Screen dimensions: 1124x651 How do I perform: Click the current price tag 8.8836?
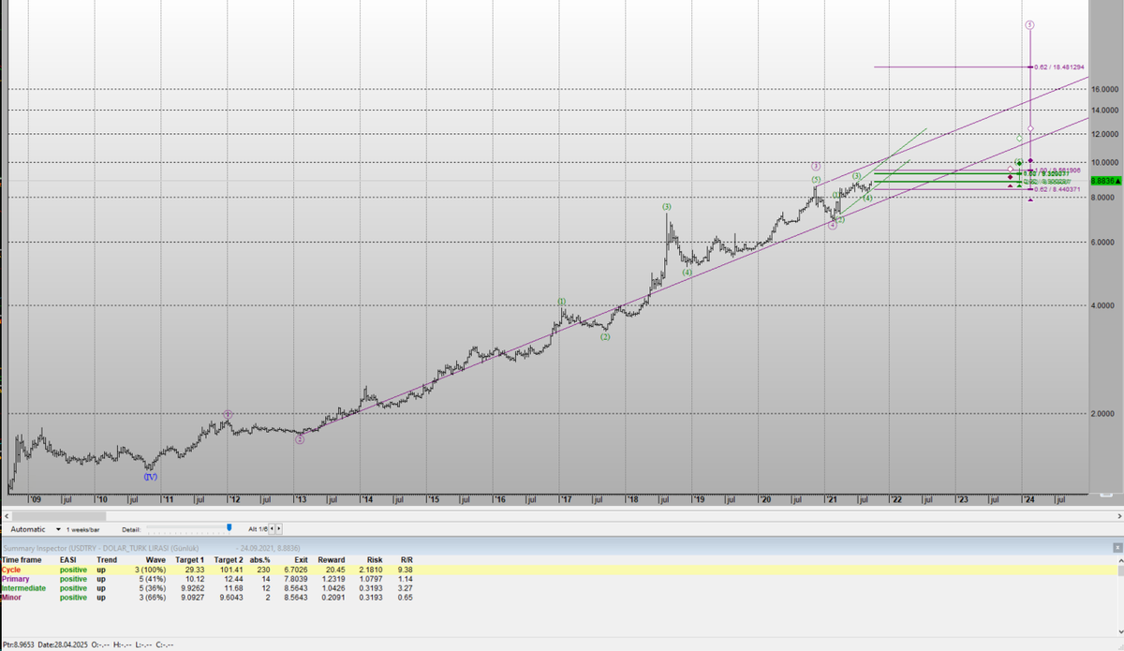(1107, 181)
